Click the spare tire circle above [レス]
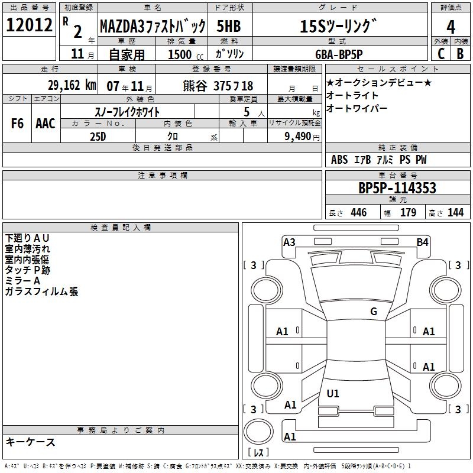Viewport: 473px width, 473px height. point(258,432)
